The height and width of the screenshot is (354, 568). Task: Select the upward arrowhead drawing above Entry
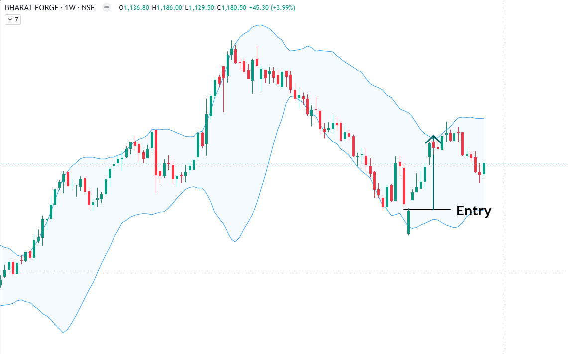(x=433, y=138)
